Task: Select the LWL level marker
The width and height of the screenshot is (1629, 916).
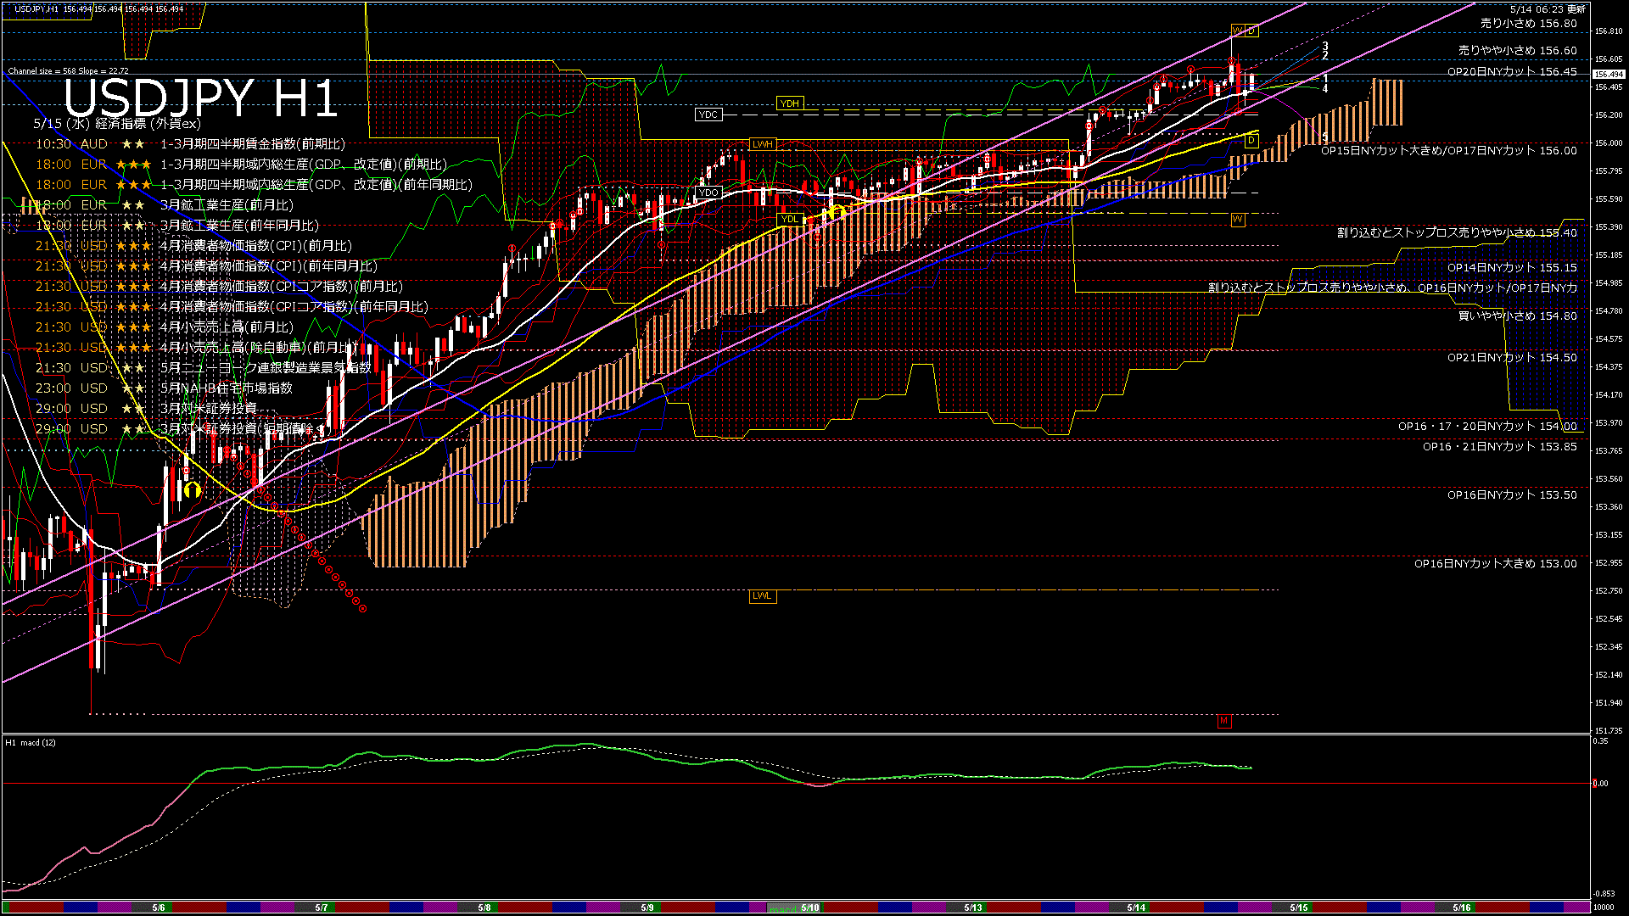Action: coord(762,595)
